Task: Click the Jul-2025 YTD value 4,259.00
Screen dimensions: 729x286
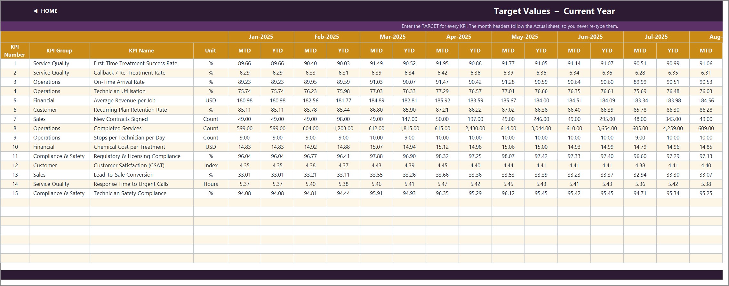Action: click(x=673, y=128)
